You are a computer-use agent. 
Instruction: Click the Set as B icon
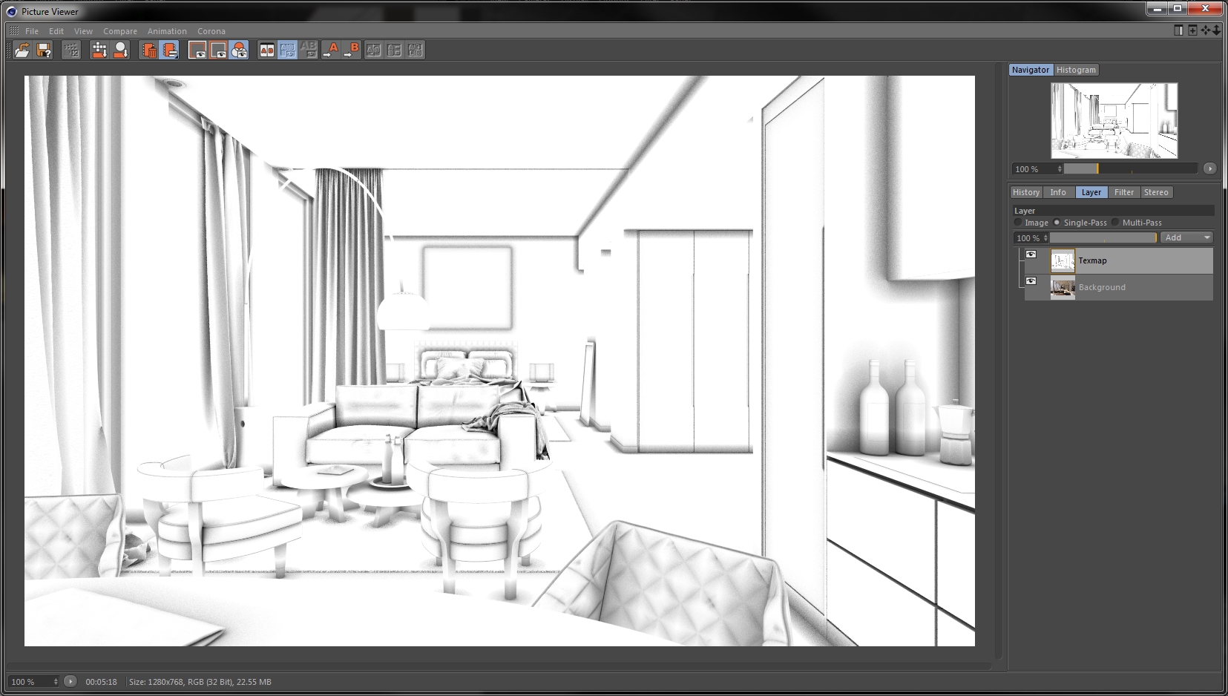click(x=352, y=50)
